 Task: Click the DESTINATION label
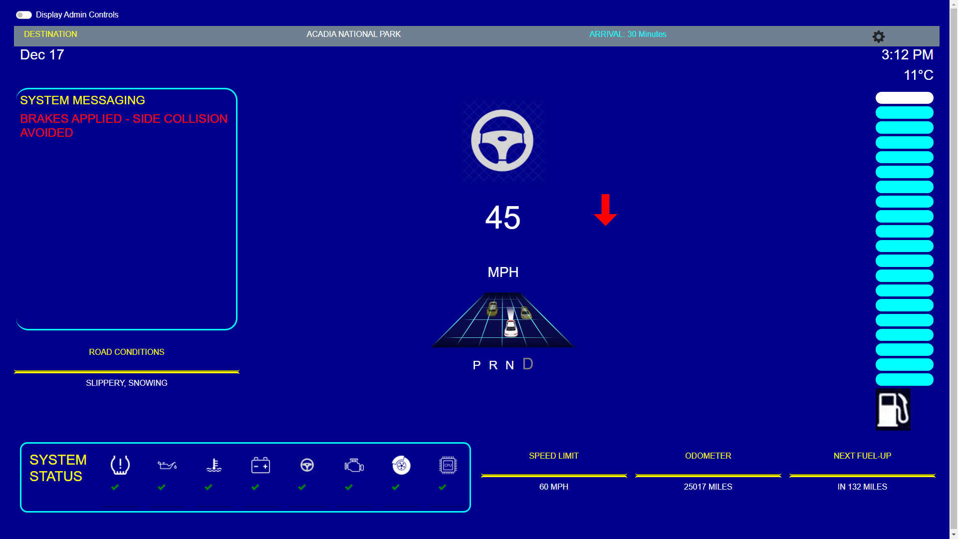50,34
